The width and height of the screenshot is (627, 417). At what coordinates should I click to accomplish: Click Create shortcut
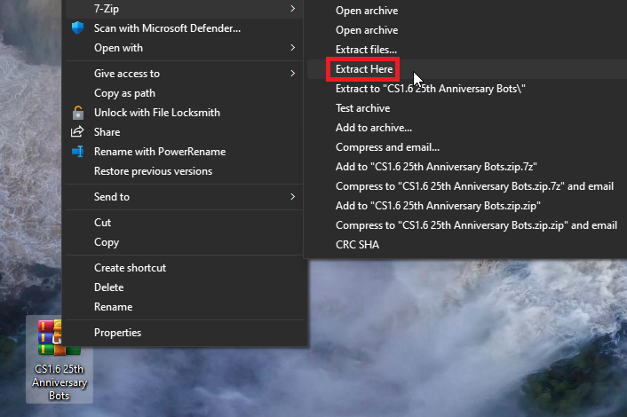(x=130, y=268)
